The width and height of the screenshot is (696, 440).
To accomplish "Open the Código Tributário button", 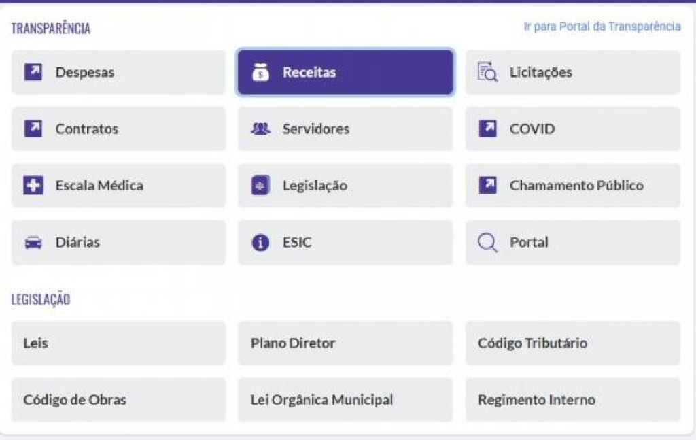I will pos(572,343).
